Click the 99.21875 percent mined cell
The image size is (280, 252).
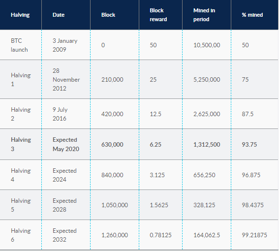pos(254,235)
